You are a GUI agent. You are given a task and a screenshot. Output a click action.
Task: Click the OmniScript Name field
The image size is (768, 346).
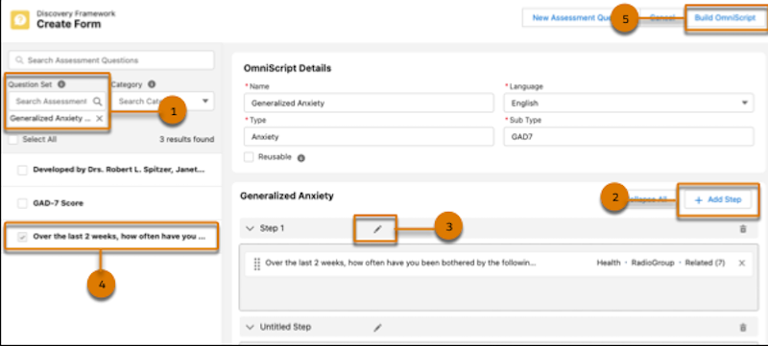point(369,104)
